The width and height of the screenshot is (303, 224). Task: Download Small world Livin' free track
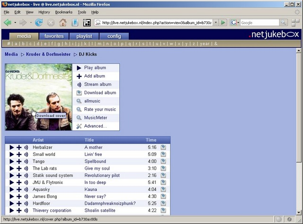163,155
